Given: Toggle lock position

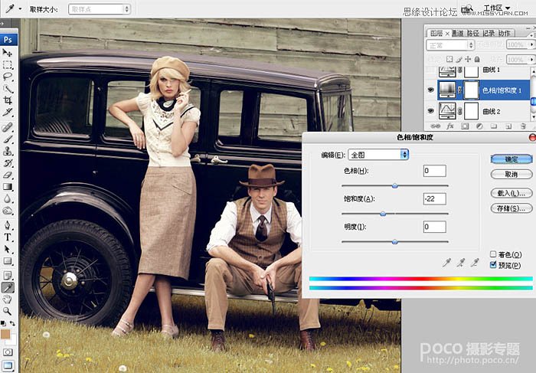Looking at the screenshot, I should [468, 59].
